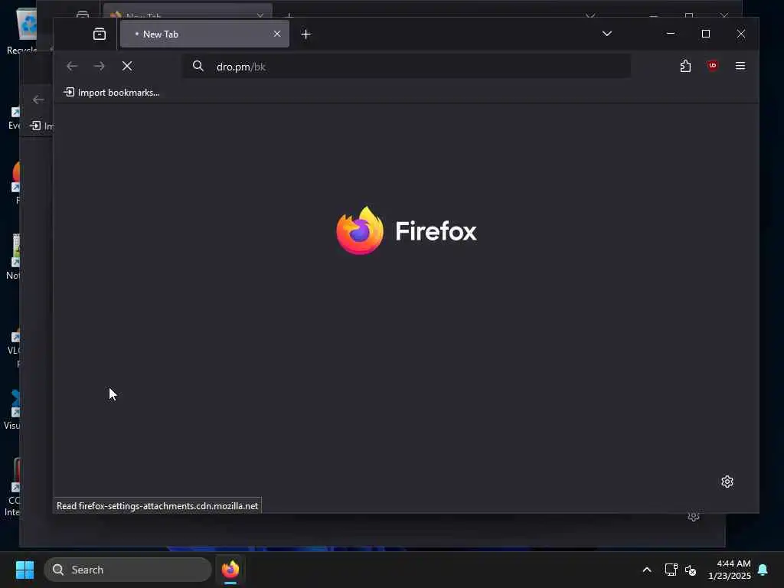Click the taskbar Search box

click(128, 570)
